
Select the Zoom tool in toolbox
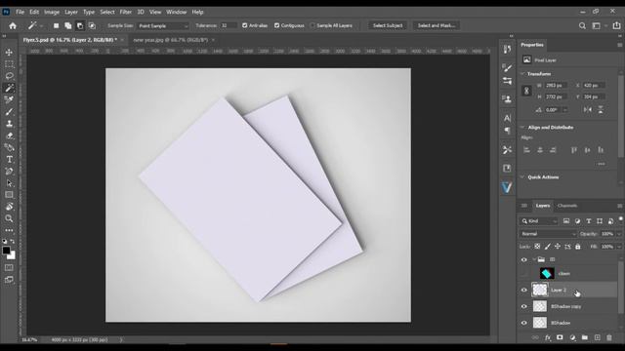[9, 218]
